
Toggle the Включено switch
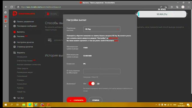[92, 83]
